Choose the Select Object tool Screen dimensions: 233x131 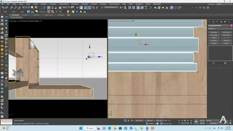(x=32, y=8)
